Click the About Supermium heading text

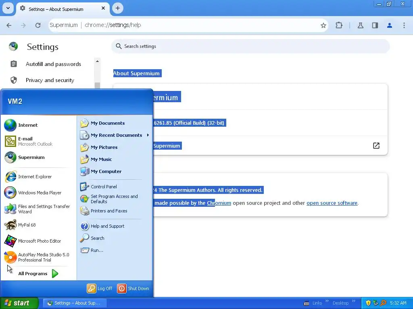(136, 73)
